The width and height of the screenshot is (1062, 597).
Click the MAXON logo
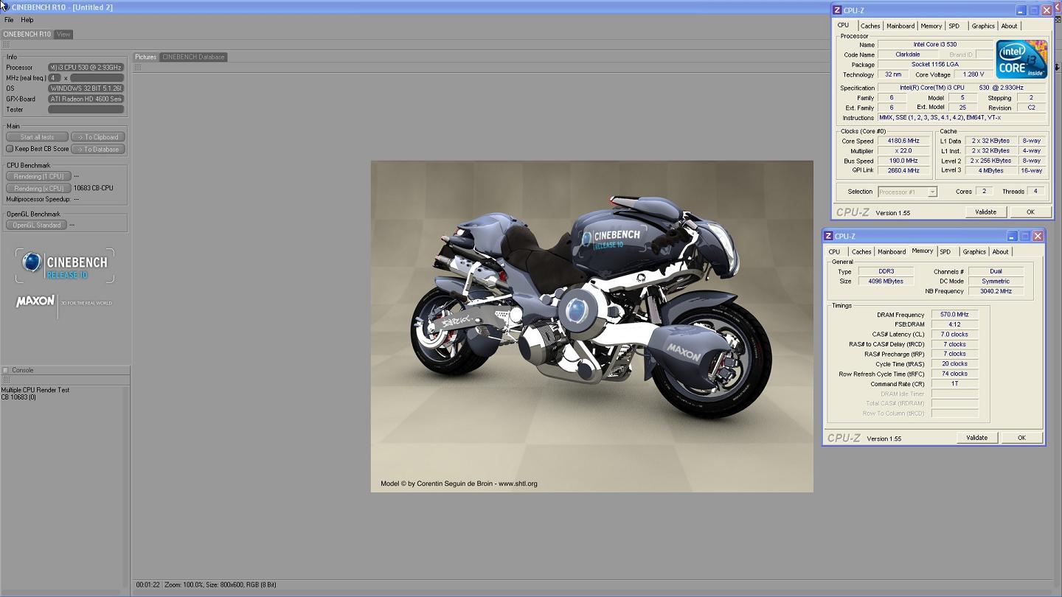35,301
